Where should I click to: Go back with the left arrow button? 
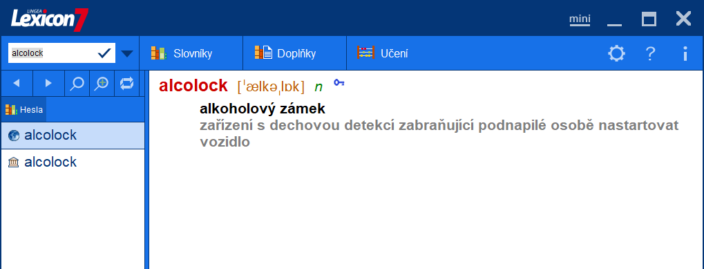pos(17,84)
